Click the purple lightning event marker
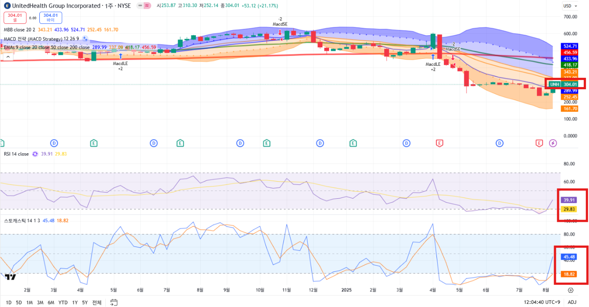 553,143
